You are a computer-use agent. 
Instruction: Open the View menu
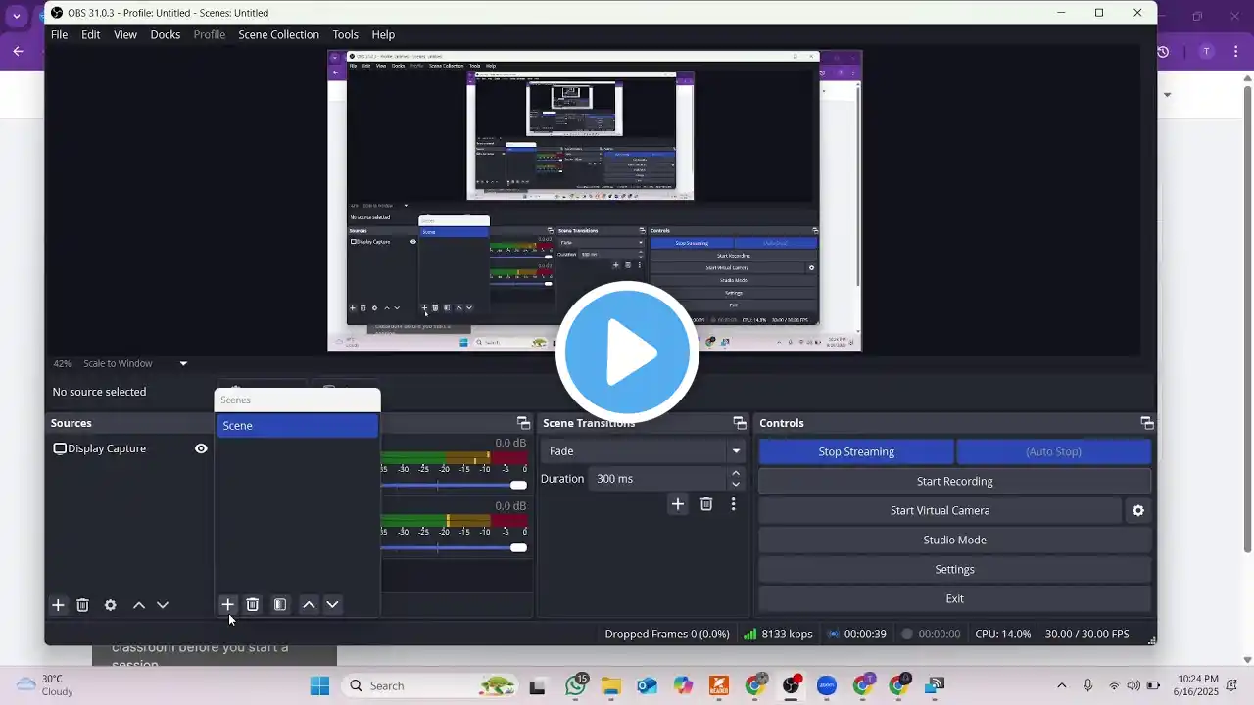tap(125, 34)
